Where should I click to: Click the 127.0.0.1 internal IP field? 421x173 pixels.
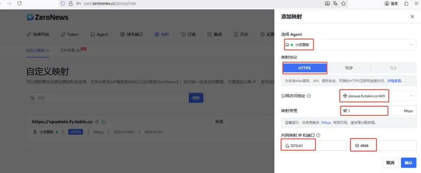(314, 146)
